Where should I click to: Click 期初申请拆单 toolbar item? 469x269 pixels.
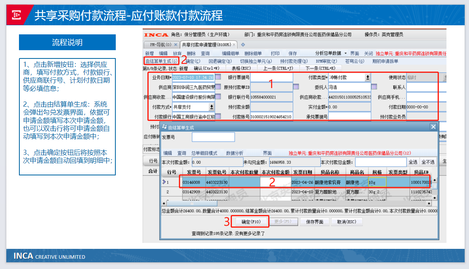click(385, 61)
